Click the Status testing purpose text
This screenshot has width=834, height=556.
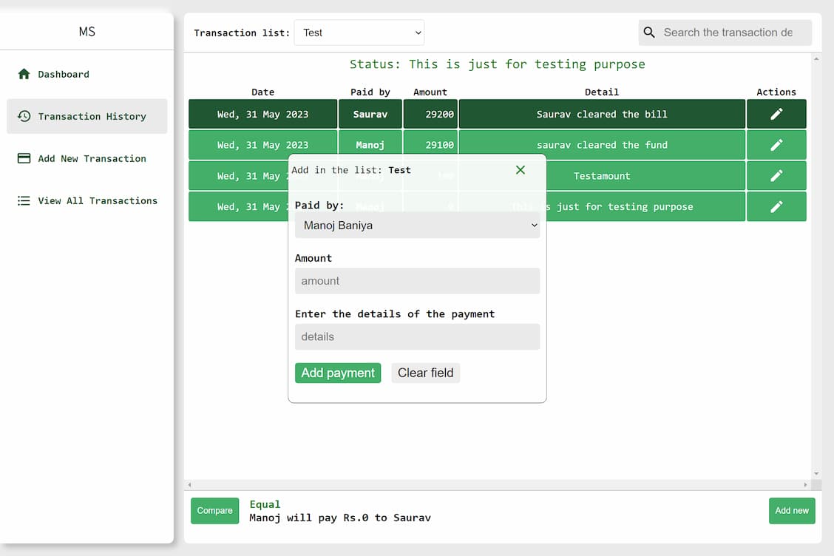pyautogui.click(x=498, y=64)
